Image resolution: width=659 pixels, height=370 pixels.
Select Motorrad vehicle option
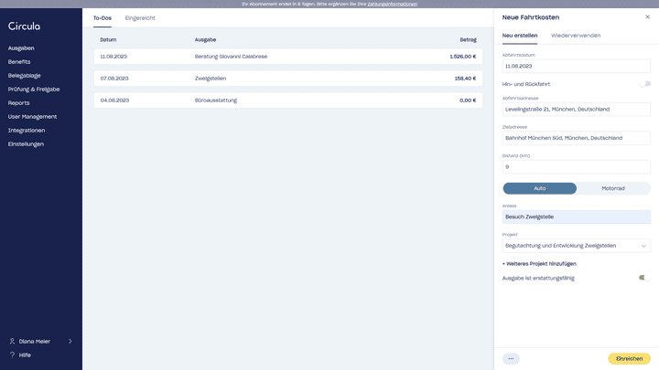(613, 188)
